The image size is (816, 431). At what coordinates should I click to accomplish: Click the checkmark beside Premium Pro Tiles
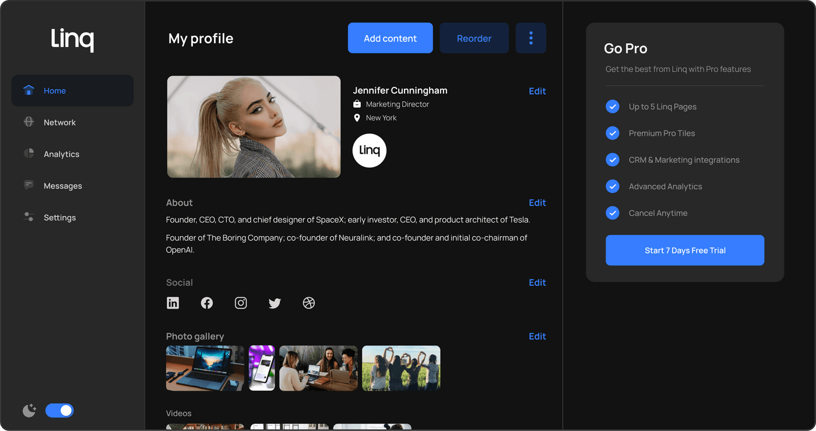[613, 133]
